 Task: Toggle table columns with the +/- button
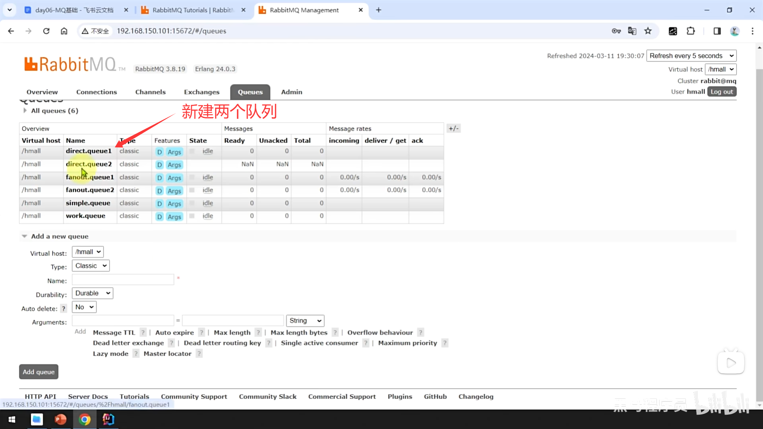click(453, 128)
